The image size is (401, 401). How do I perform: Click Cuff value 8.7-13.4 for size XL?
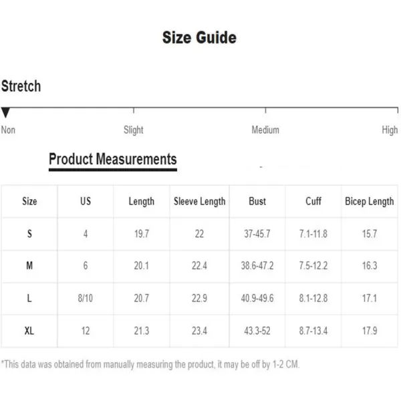313,331
